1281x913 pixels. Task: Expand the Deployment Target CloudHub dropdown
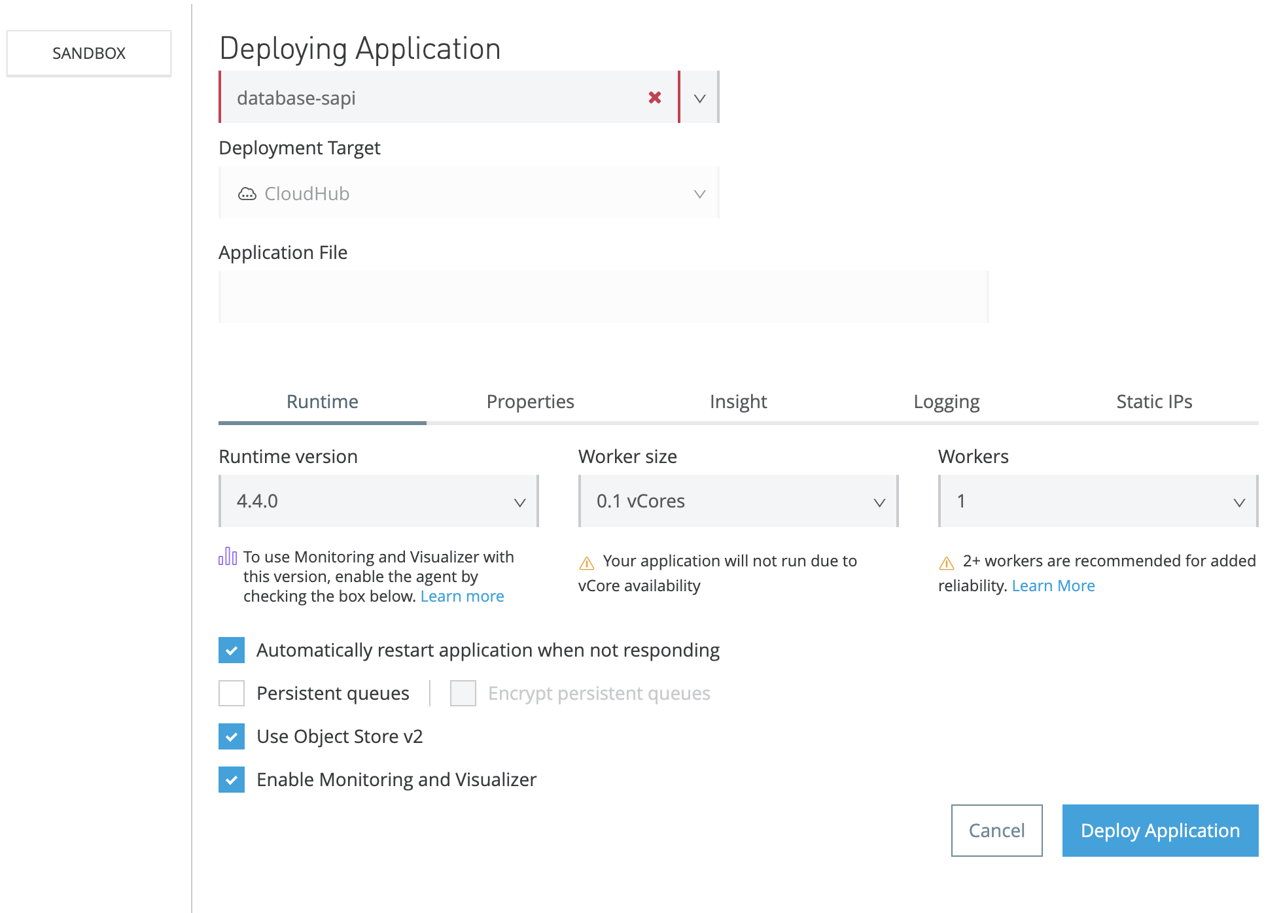click(468, 194)
